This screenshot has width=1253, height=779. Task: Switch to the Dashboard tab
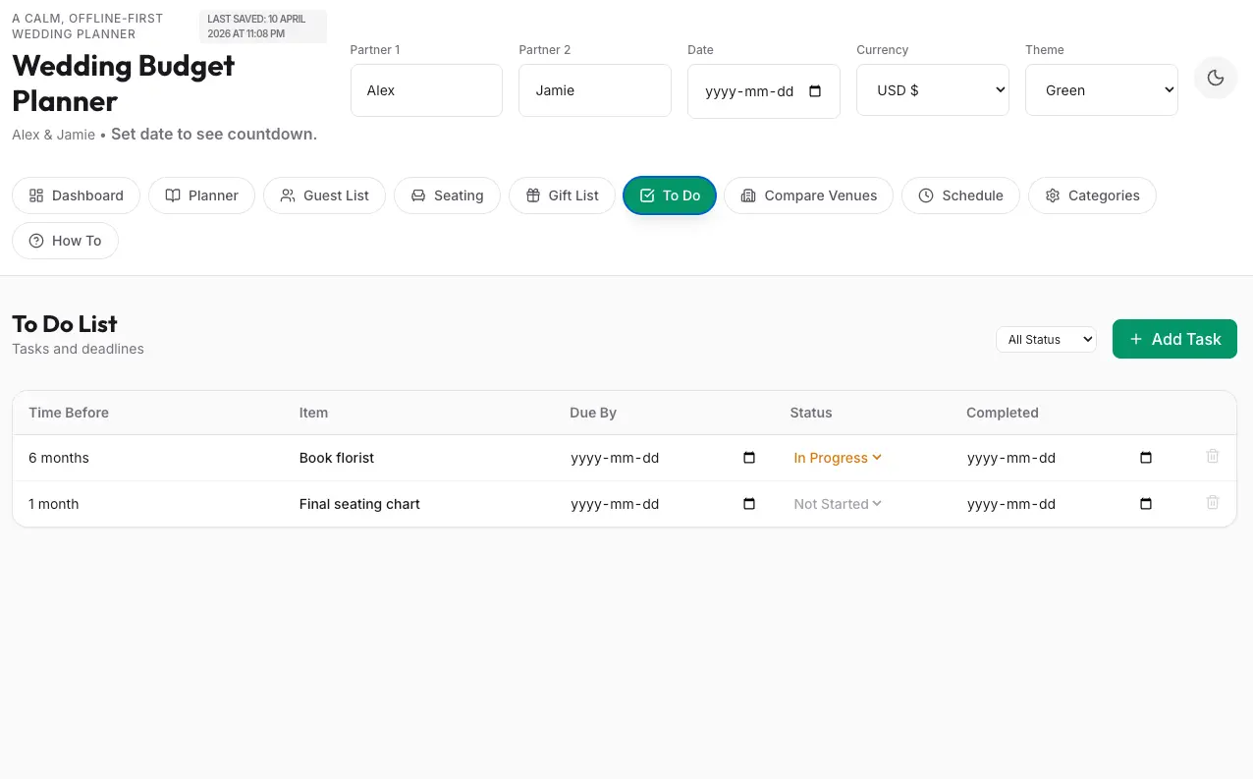[x=77, y=195]
